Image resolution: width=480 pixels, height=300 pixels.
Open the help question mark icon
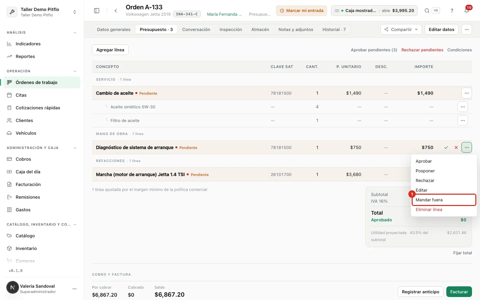(x=452, y=11)
